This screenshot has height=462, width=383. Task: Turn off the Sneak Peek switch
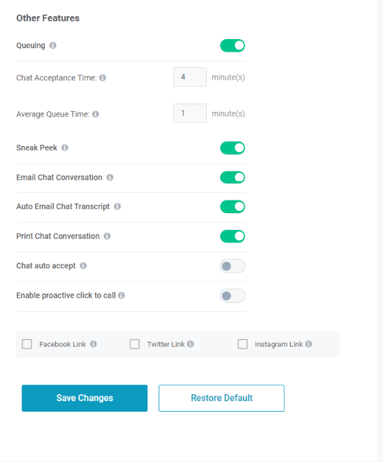tap(233, 148)
